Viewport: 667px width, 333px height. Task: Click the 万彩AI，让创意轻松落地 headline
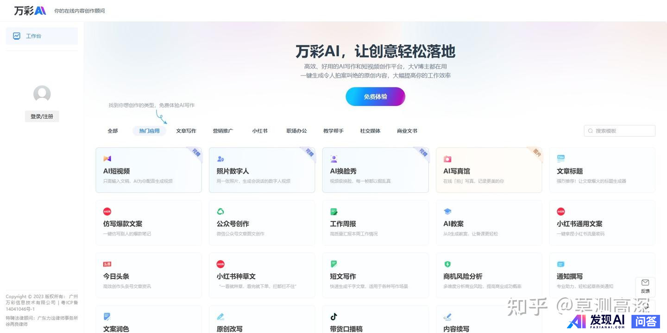pyautogui.click(x=375, y=51)
